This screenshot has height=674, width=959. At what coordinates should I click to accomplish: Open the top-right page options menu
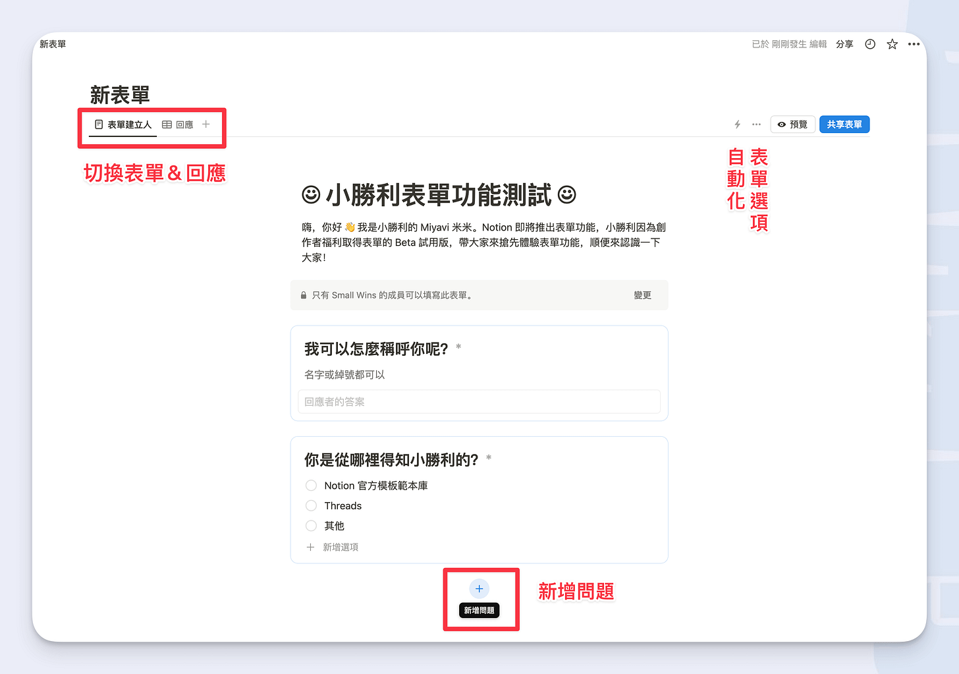tap(914, 44)
